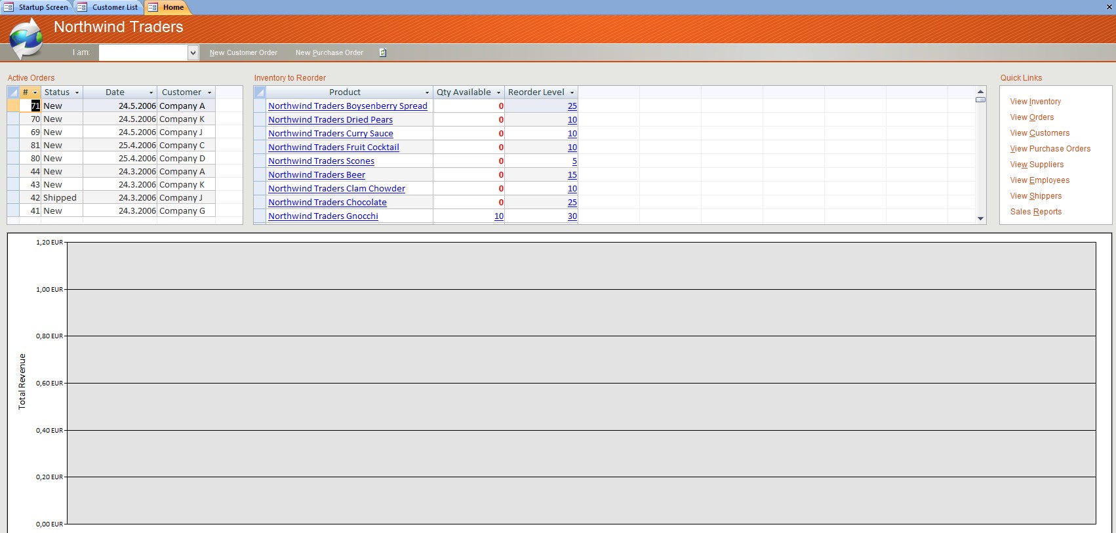This screenshot has width=1116, height=533.
Task: Open the Customer column filter dropdown
Action: [210, 92]
